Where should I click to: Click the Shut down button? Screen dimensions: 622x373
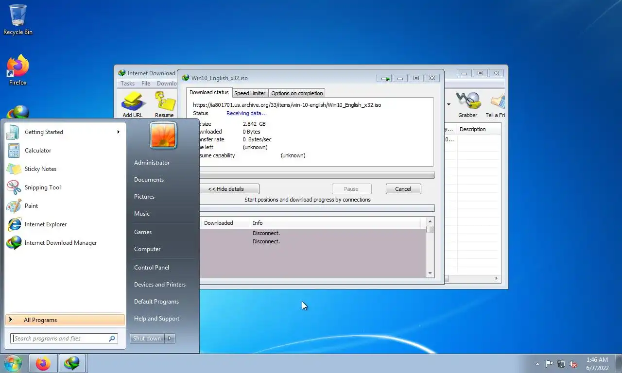click(147, 339)
